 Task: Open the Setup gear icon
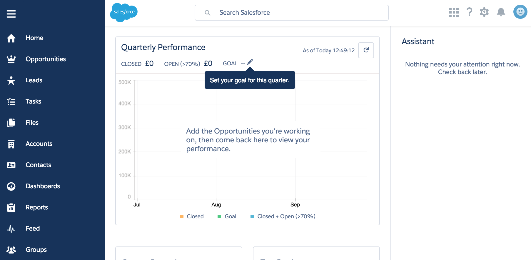484,12
